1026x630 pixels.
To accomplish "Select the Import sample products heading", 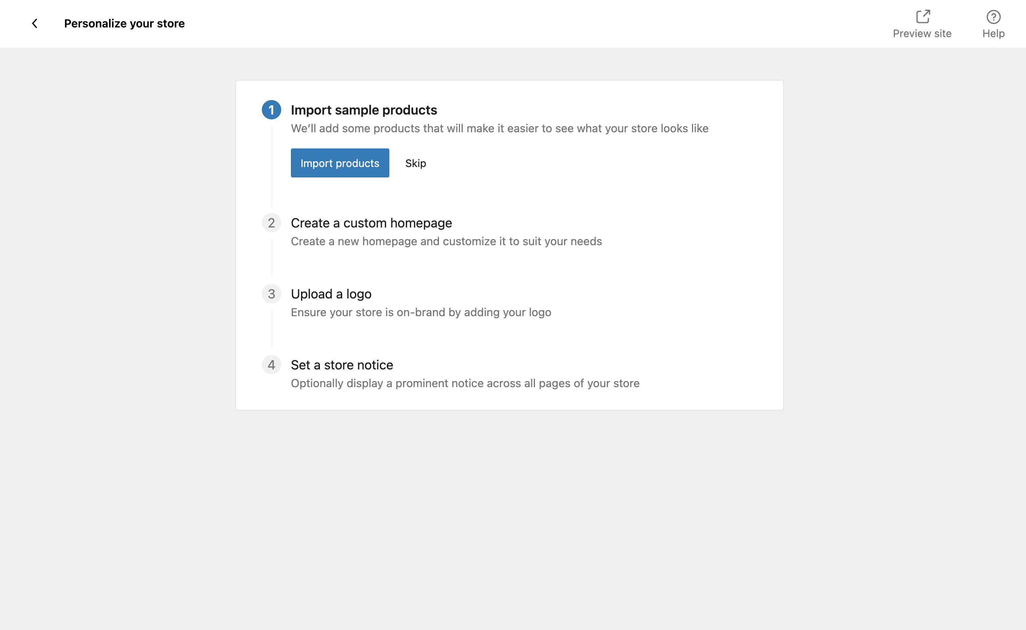I will pyautogui.click(x=364, y=110).
